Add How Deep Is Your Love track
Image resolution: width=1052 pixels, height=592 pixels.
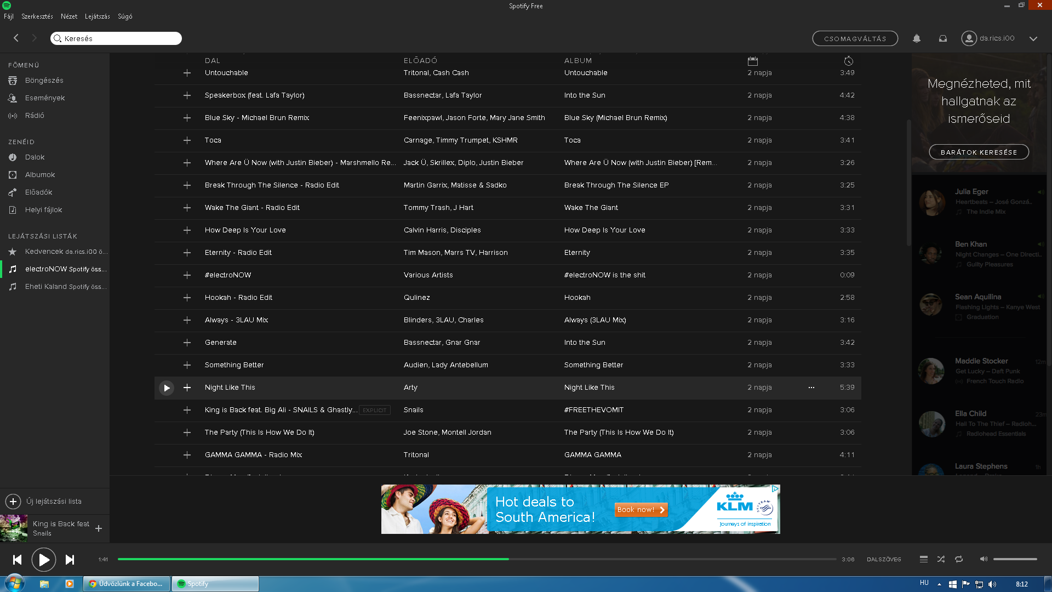point(187,230)
